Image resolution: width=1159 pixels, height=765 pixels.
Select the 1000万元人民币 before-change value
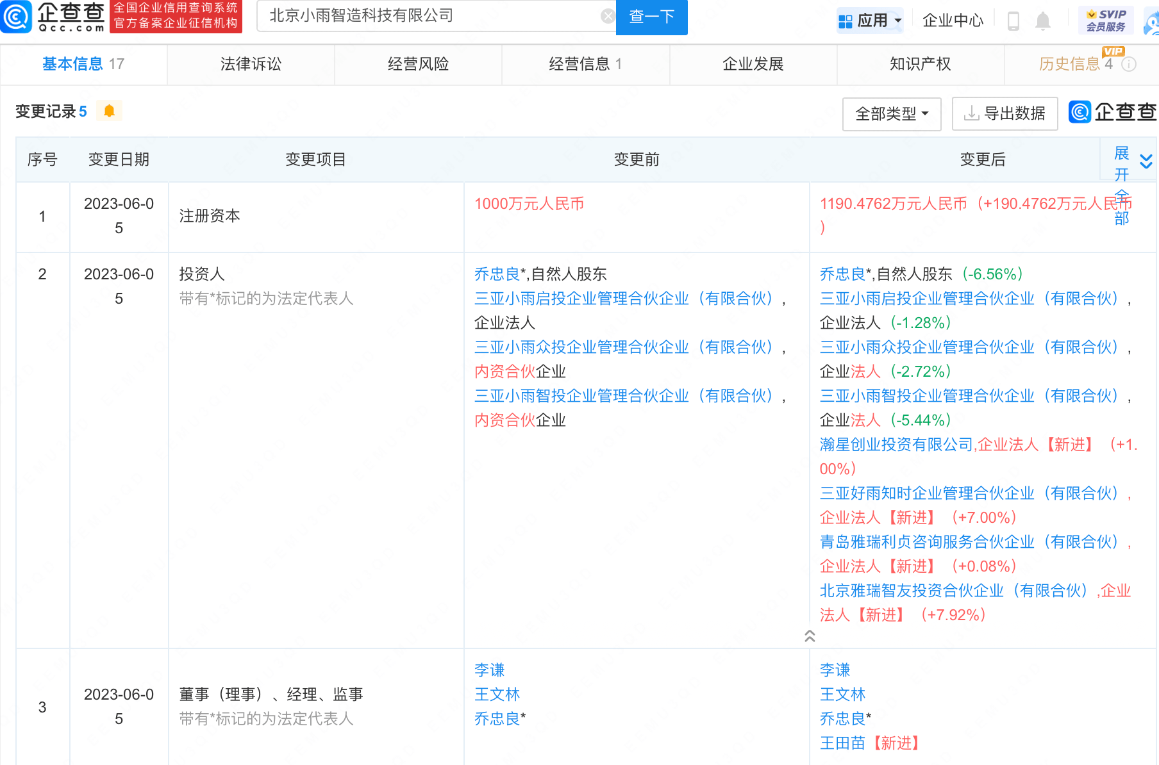tap(529, 204)
